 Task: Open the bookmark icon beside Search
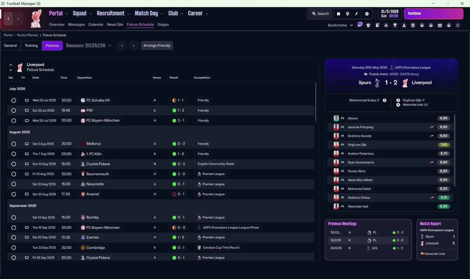pyautogui.click(x=339, y=14)
